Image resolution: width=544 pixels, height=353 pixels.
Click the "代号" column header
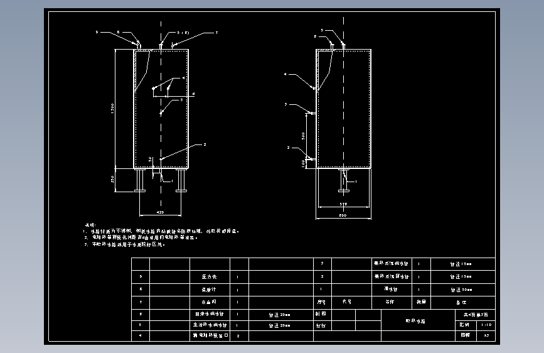(346, 301)
